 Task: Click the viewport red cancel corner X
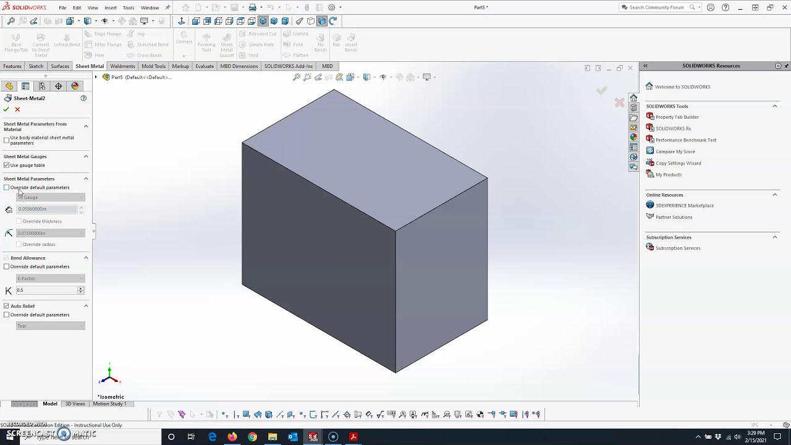pyautogui.click(x=619, y=103)
